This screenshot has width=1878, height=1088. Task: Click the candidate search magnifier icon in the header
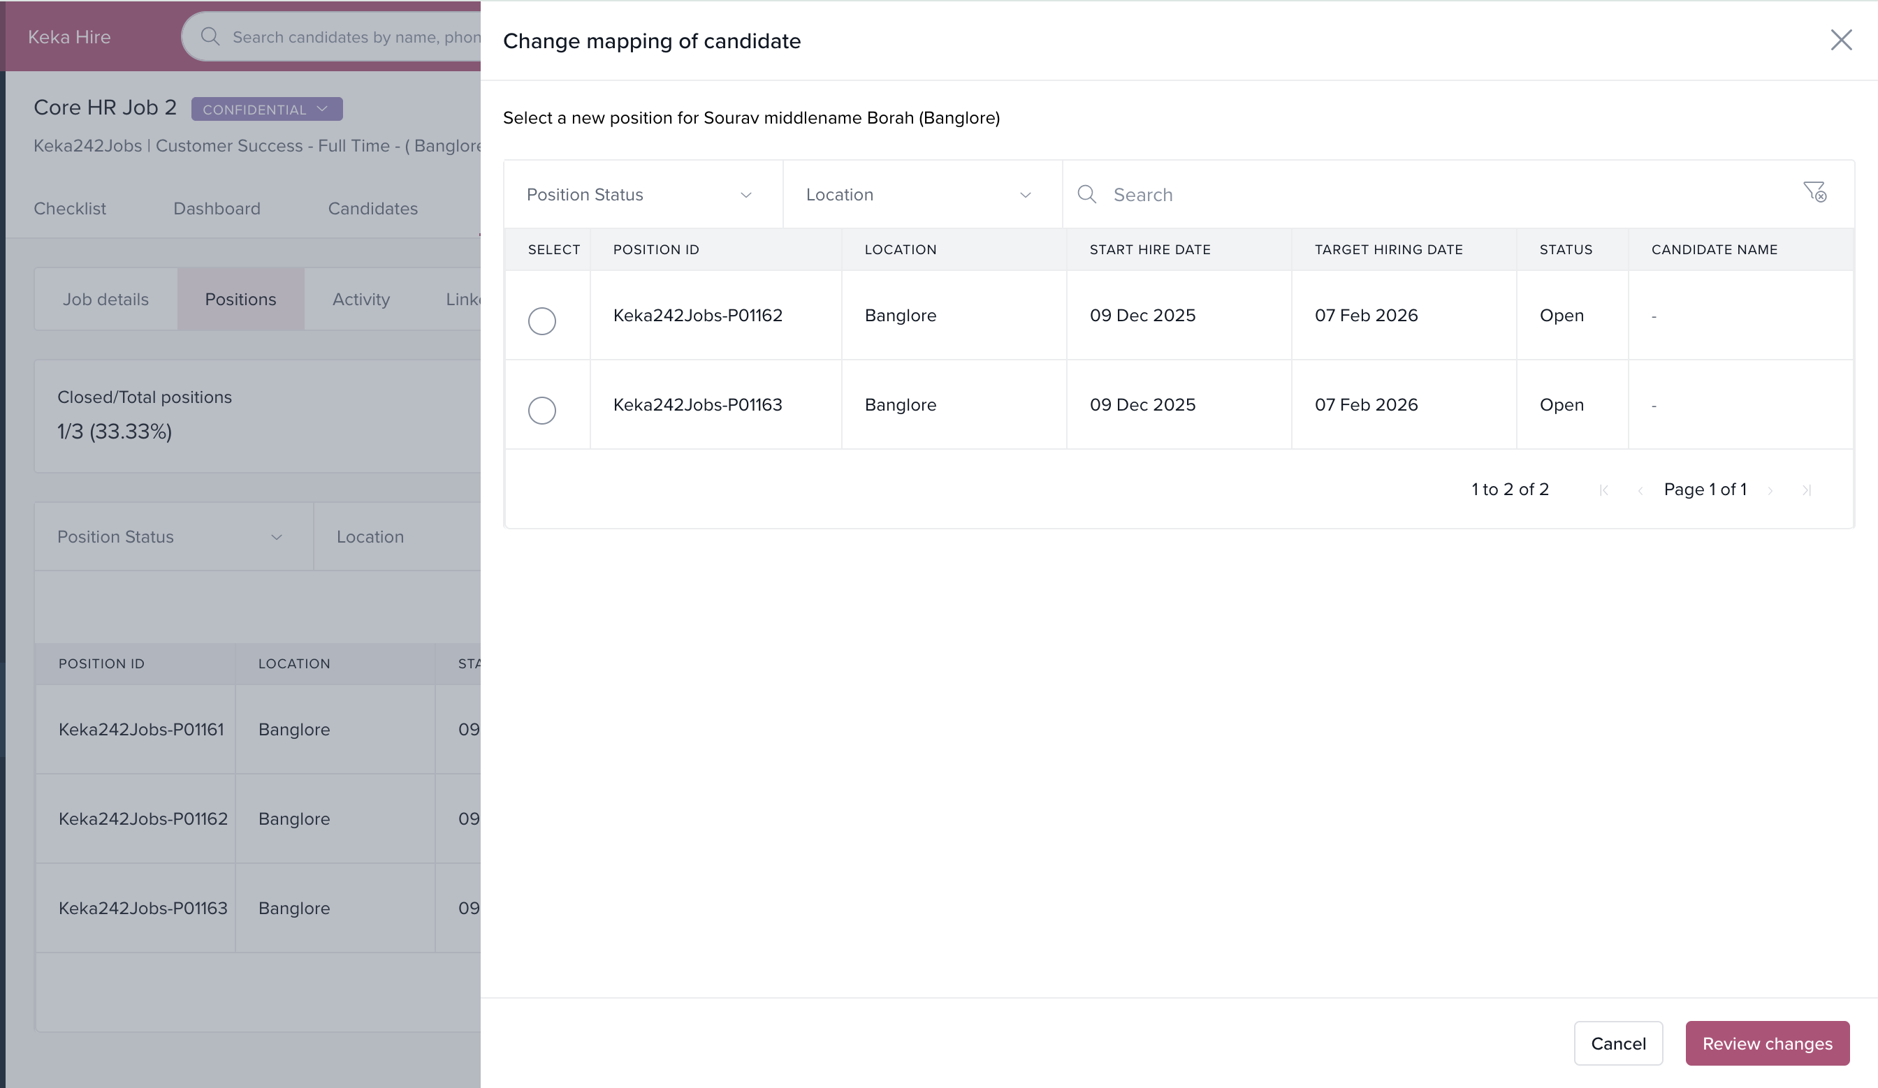pyautogui.click(x=210, y=36)
